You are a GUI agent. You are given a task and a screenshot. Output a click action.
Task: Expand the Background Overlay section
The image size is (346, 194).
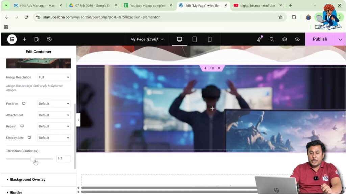(28, 179)
